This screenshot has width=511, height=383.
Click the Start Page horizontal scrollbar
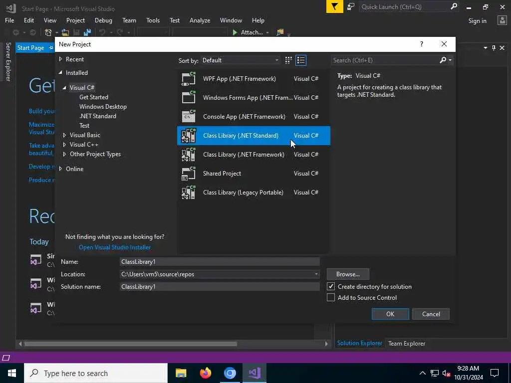pyautogui.click(x=130, y=344)
